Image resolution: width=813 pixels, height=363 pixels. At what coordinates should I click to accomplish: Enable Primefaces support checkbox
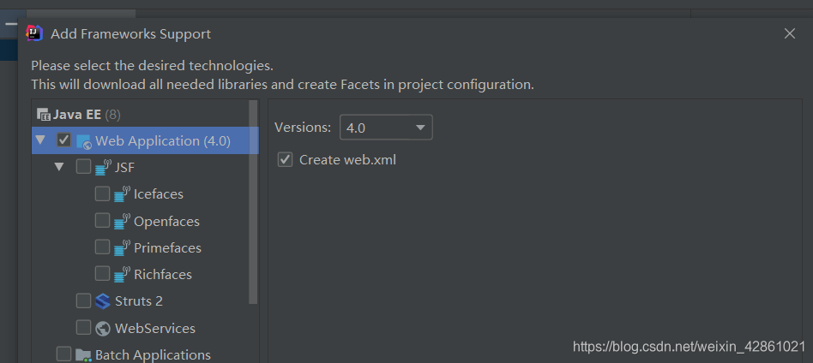(x=103, y=247)
